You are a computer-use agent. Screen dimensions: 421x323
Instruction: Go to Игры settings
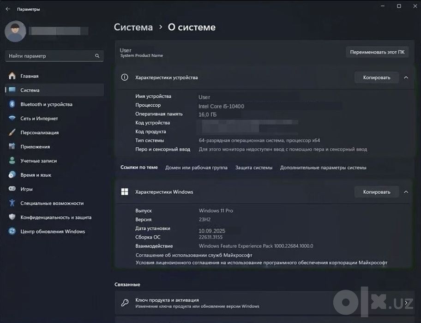click(x=54, y=189)
